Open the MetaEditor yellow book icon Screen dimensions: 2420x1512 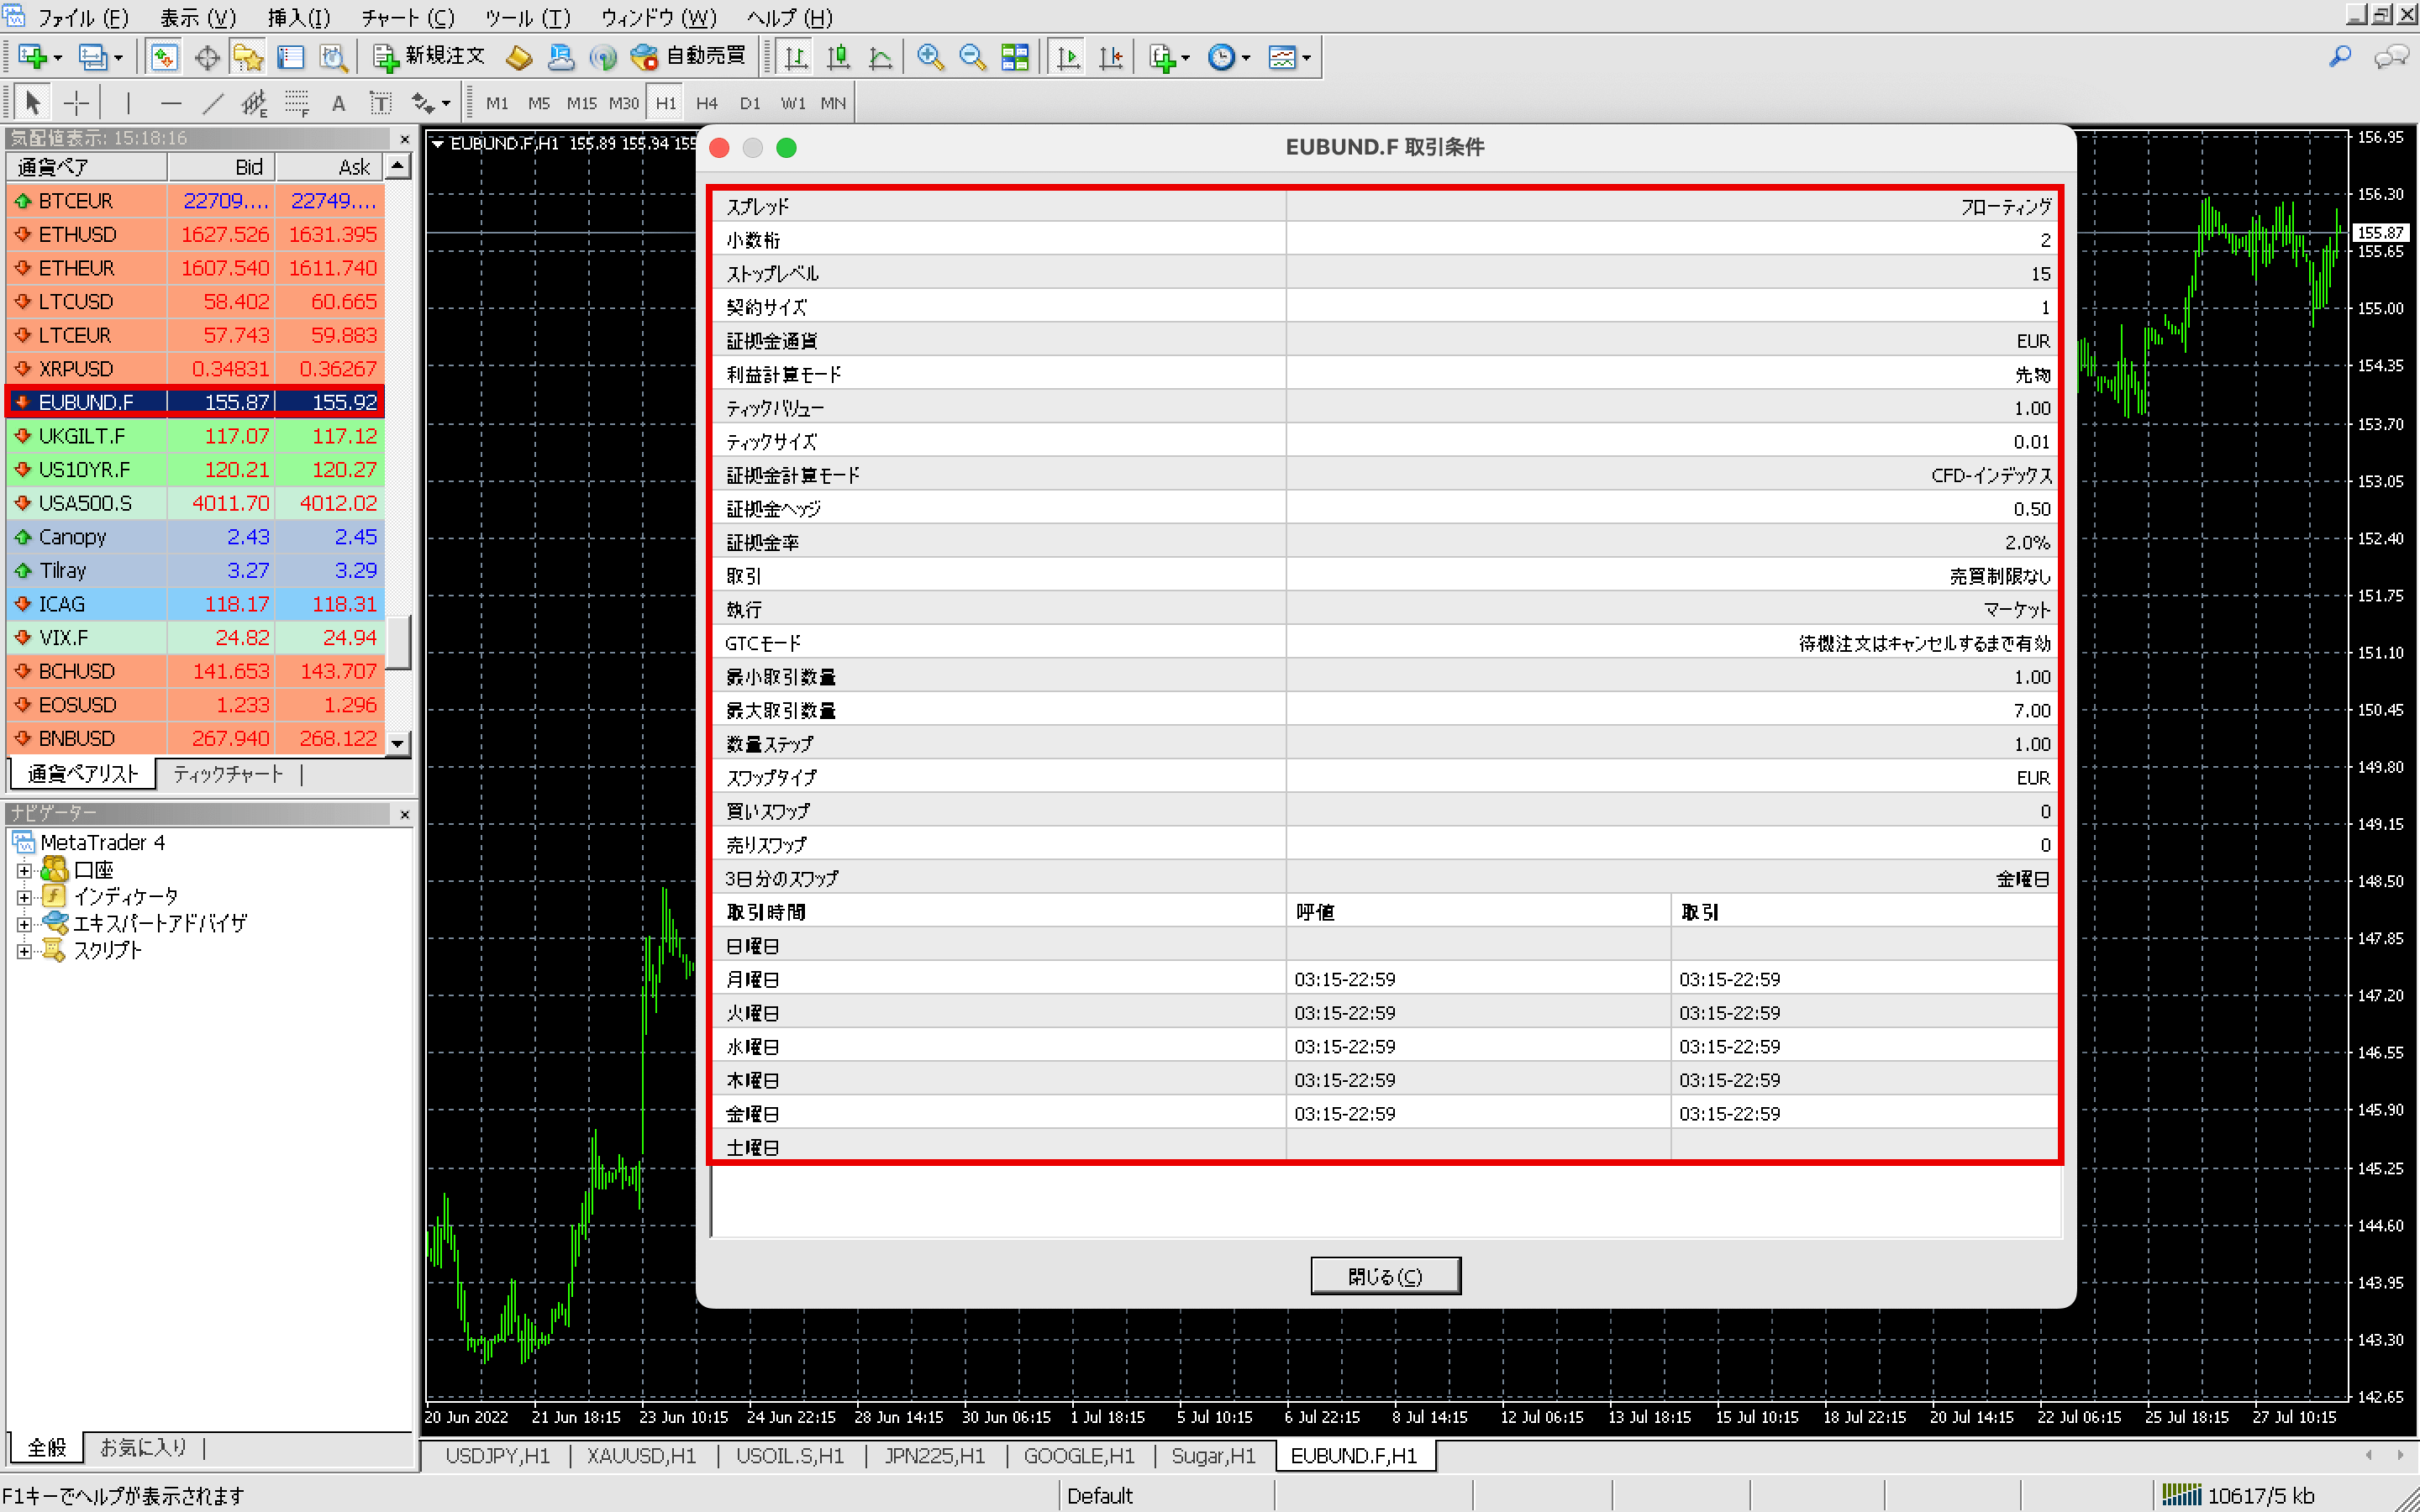click(x=518, y=57)
